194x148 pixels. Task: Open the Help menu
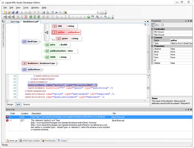coord(44,8)
